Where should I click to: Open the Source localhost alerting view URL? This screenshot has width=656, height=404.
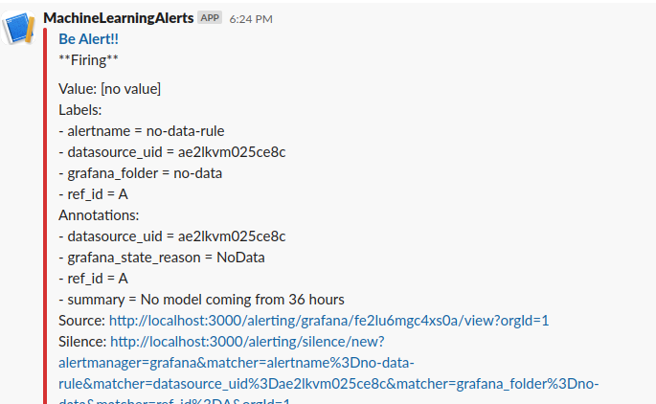(328, 321)
